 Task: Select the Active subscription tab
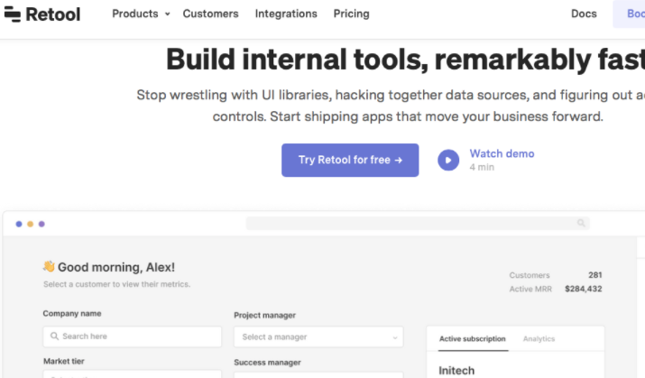click(x=472, y=339)
